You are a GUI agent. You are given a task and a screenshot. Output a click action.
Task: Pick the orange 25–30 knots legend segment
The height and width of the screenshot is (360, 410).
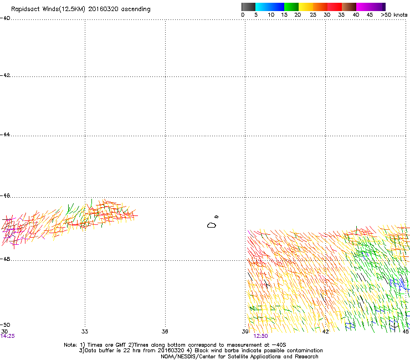point(320,7)
